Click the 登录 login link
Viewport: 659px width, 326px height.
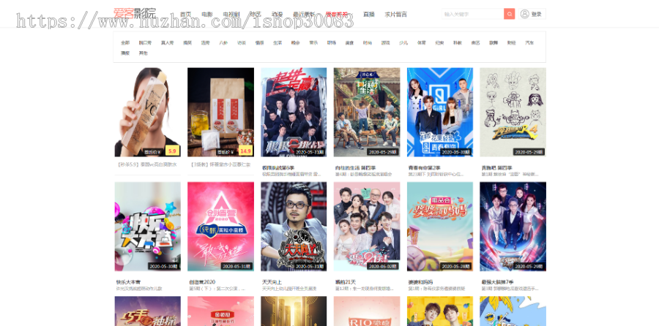536,15
